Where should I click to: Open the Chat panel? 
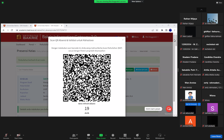click(89, 136)
